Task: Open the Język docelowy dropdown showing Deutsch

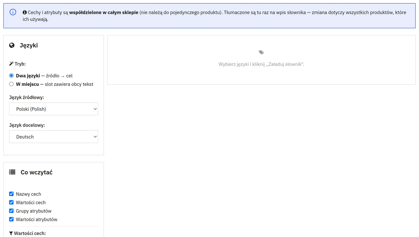Action: click(x=54, y=137)
